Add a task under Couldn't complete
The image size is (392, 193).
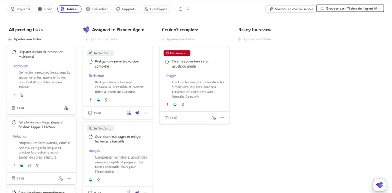[x=178, y=39]
